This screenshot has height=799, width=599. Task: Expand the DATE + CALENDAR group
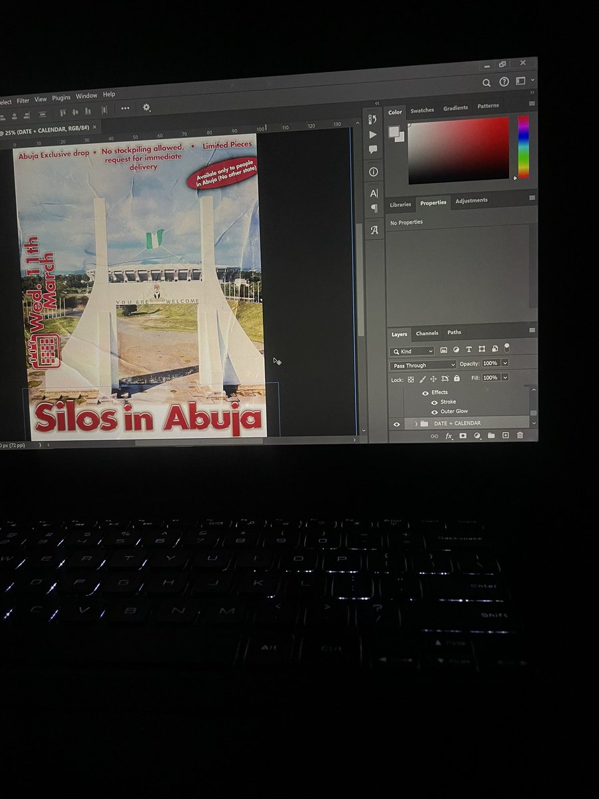click(x=416, y=423)
